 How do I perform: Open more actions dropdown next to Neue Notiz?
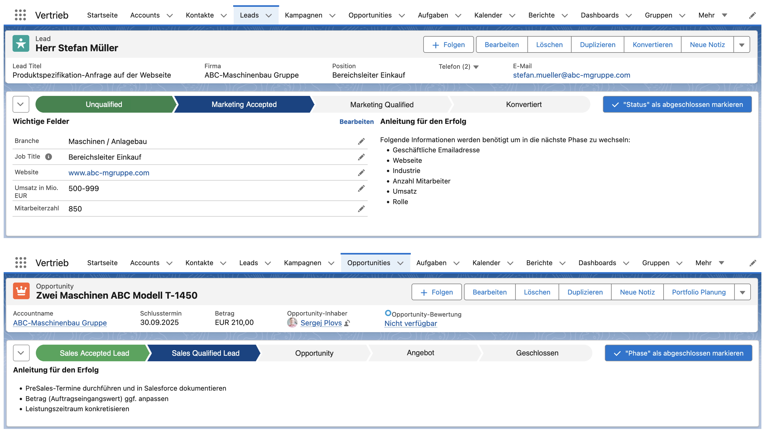pyautogui.click(x=741, y=45)
